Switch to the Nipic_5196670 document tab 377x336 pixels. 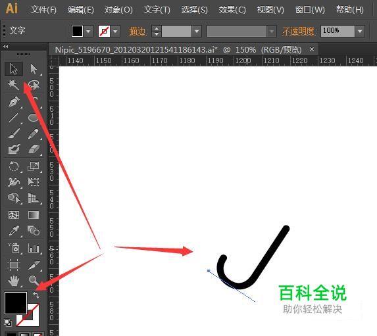(x=178, y=50)
